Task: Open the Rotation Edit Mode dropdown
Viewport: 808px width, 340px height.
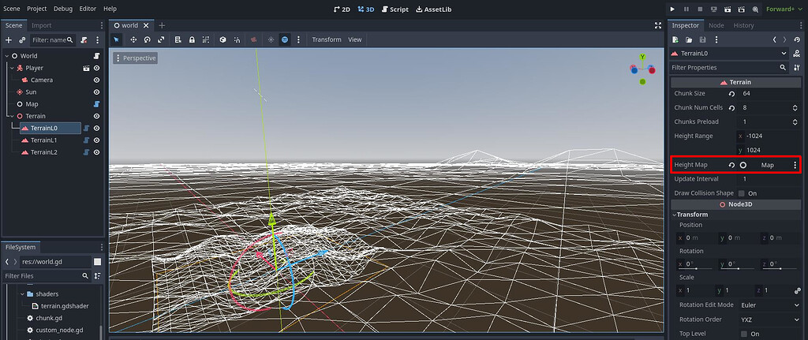Action: (x=769, y=305)
